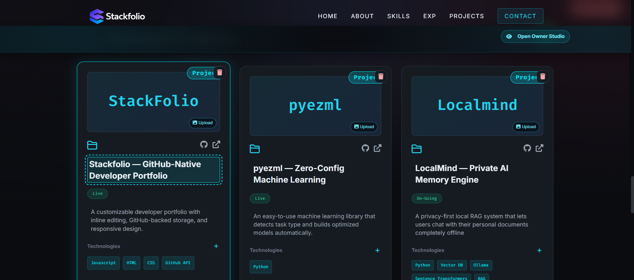Add a technology to pyezml card
634x280 pixels.
click(x=377, y=250)
